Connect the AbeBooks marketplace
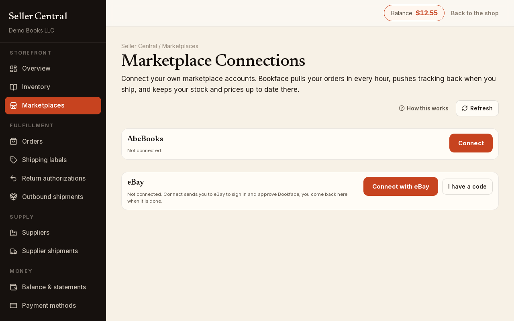 coord(471,143)
